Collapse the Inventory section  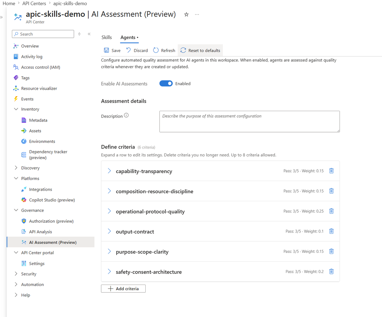coord(16,109)
